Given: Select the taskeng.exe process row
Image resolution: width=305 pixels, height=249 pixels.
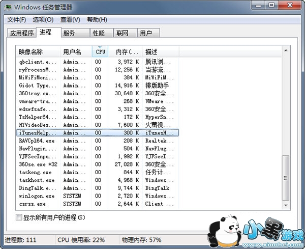Looking at the screenshot, I should click(x=97, y=172).
